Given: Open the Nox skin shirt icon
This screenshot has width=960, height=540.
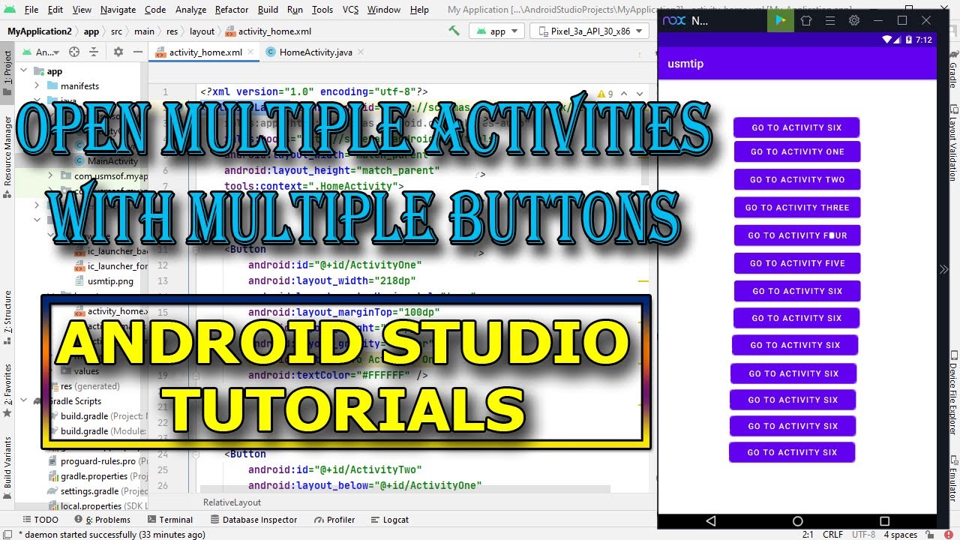Looking at the screenshot, I should tap(806, 20).
